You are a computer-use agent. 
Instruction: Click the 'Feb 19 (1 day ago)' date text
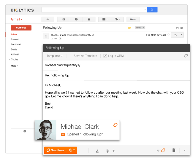click(x=156, y=35)
